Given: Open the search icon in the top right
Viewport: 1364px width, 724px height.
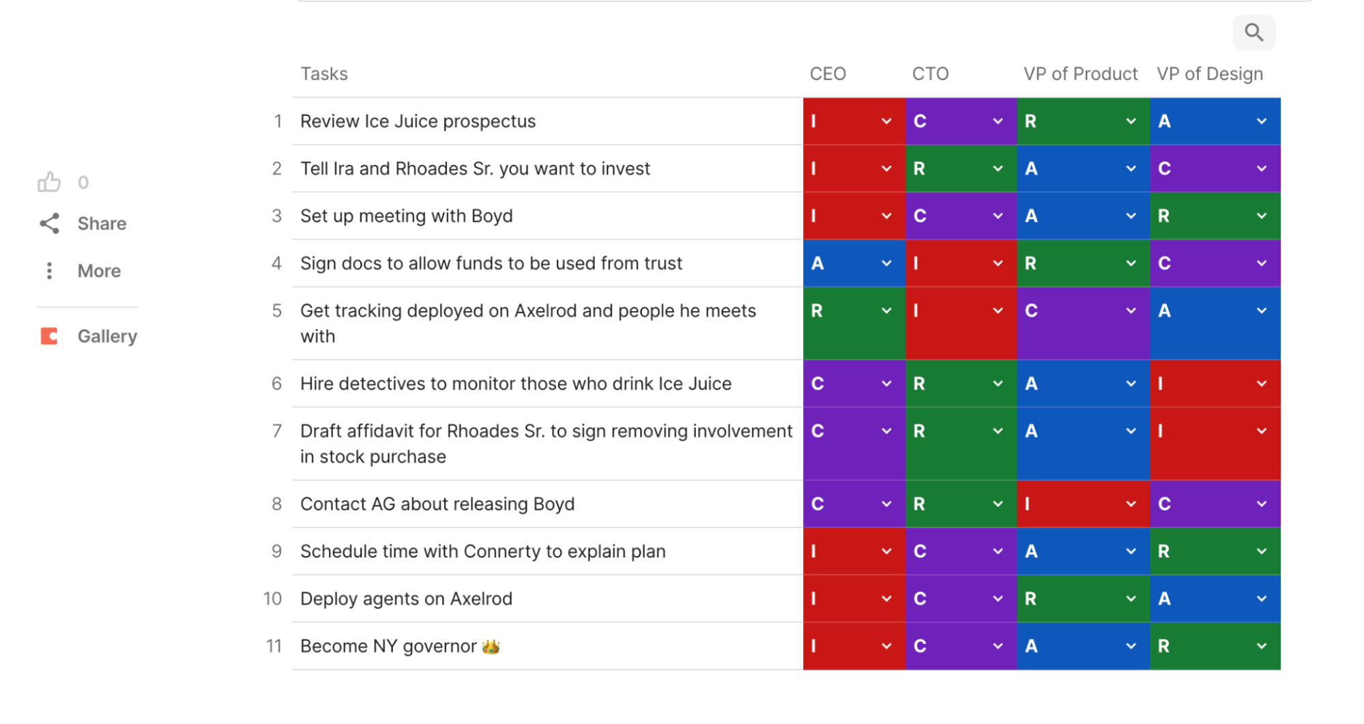Looking at the screenshot, I should (1253, 32).
